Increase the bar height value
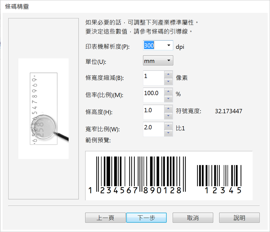The image size is (270, 232). (168, 108)
